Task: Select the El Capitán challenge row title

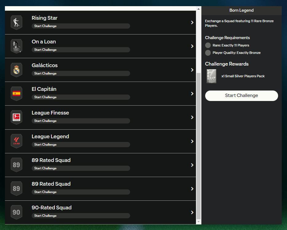Action: point(44,89)
